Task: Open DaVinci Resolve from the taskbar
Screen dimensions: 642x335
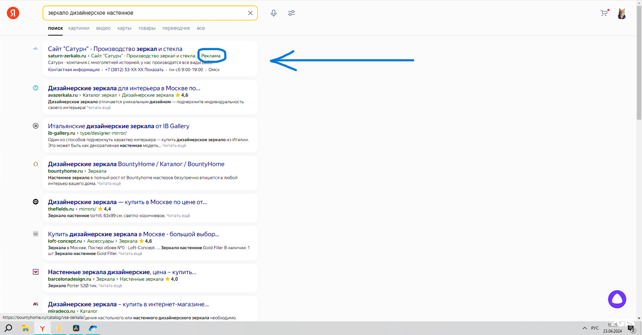Action: point(75,328)
